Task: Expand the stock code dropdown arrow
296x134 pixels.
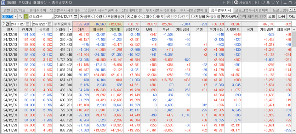Action: [15, 16]
